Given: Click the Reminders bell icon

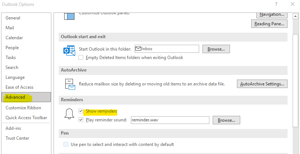Looking at the screenshot, I should pyautogui.click(x=69, y=114).
